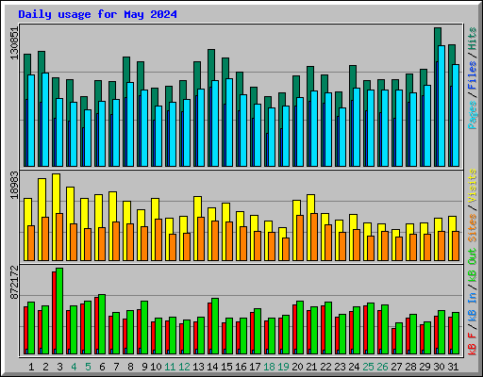Click the orange sites bar for day 3
The height and width of the screenshot is (377, 483).
click(x=59, y=237)
